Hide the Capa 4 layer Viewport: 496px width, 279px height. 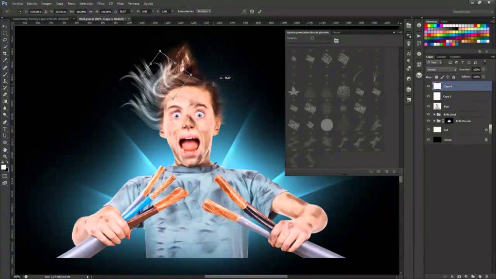coord(428,86)
